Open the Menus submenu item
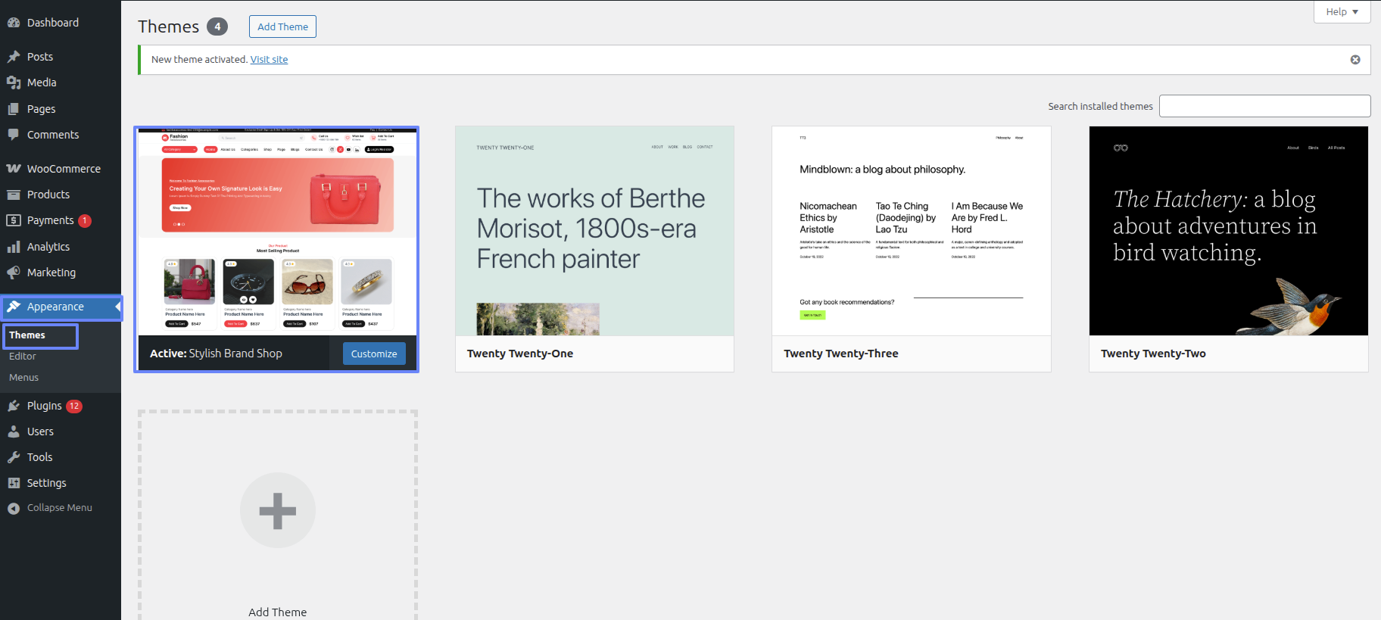This screenshot has height=620, width=1381. pos(24,378)
